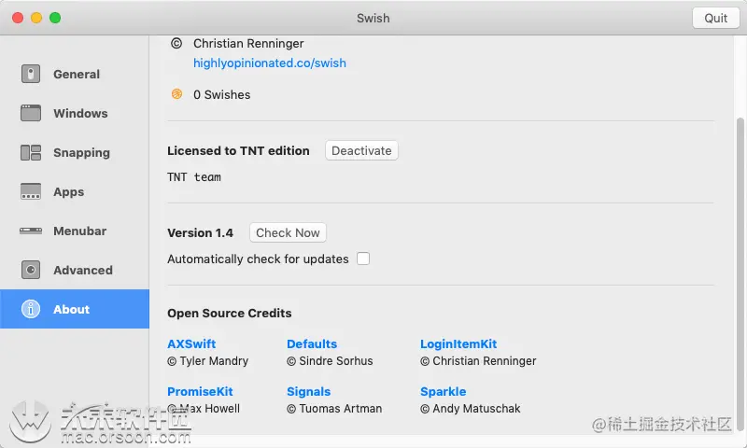Click the Advanced sidebar icon
The width and height of the screenshot is (747, 448).
(x=31, y=271)
